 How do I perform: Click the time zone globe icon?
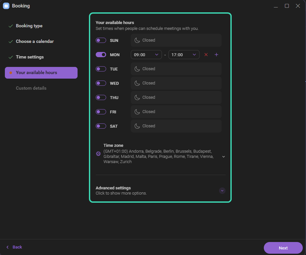(98, 154)
